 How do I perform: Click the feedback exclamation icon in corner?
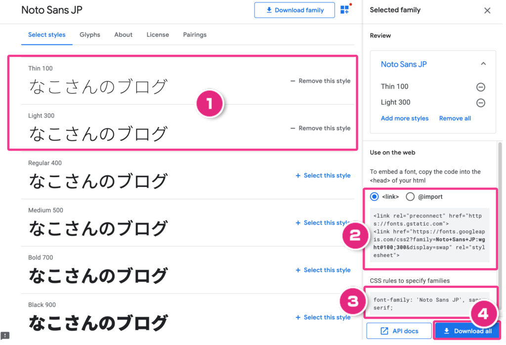[5, 336]
